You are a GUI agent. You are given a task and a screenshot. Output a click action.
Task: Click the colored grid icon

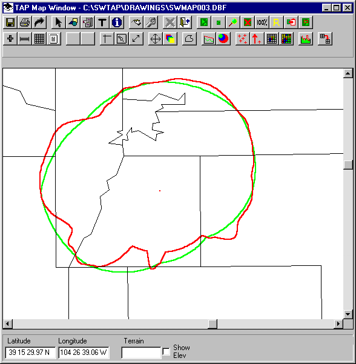tap(286, 39)
